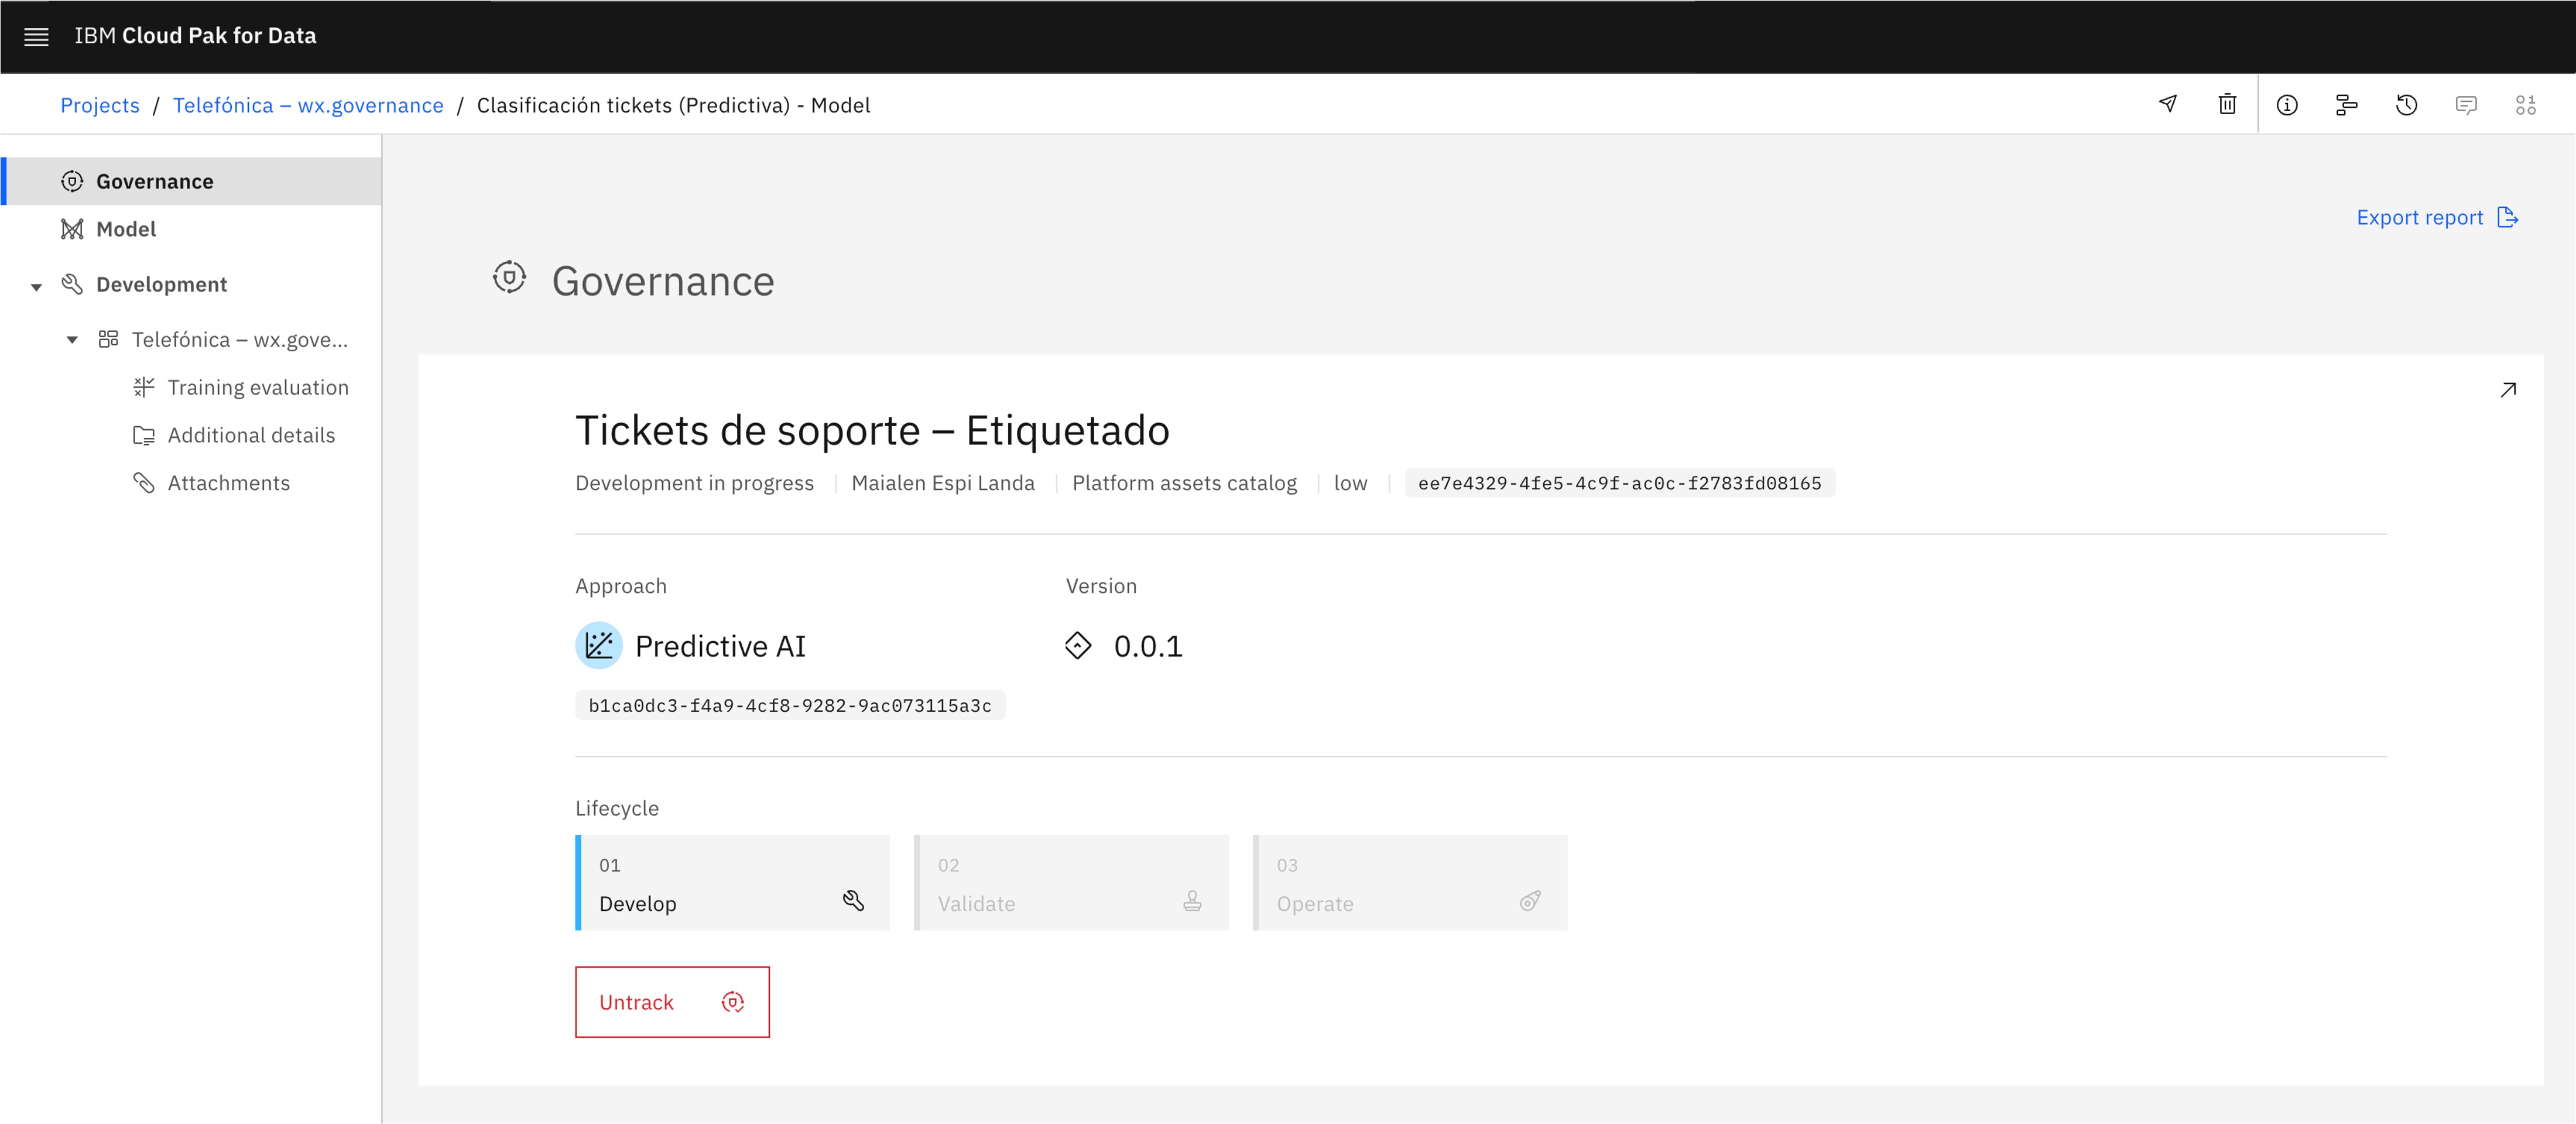Go to Projects breadcrumb link
This screenshot has width=2576, height=1124.
pyautogui.click(x=100, y=105)
